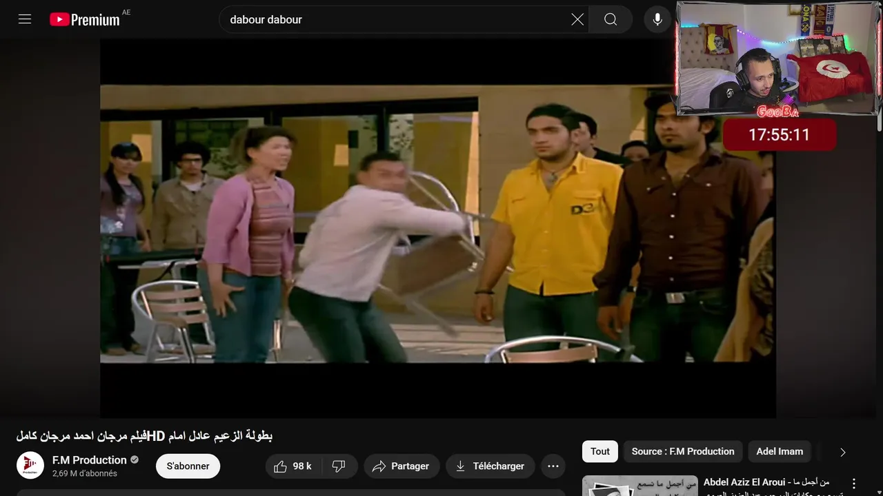Open options menu for Abdel Aziz video
883x496 pixels.
point(854,484)
